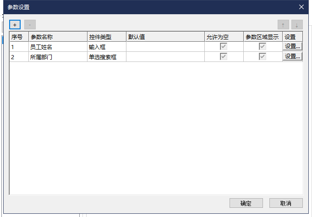Toggle 允许为空 checkbox for 所属部门
The height and width of the screenshot is (217, 312).
(x=224, y=56)
